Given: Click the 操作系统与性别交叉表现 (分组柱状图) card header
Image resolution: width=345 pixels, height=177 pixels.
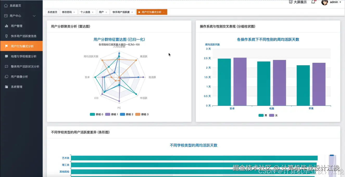Looking at the screenshot, I should [x=227, y=26].
